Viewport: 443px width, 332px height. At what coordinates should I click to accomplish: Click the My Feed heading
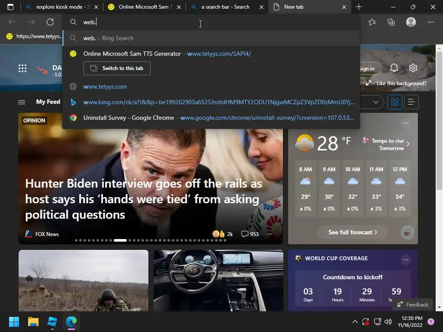tap(48, 102)
